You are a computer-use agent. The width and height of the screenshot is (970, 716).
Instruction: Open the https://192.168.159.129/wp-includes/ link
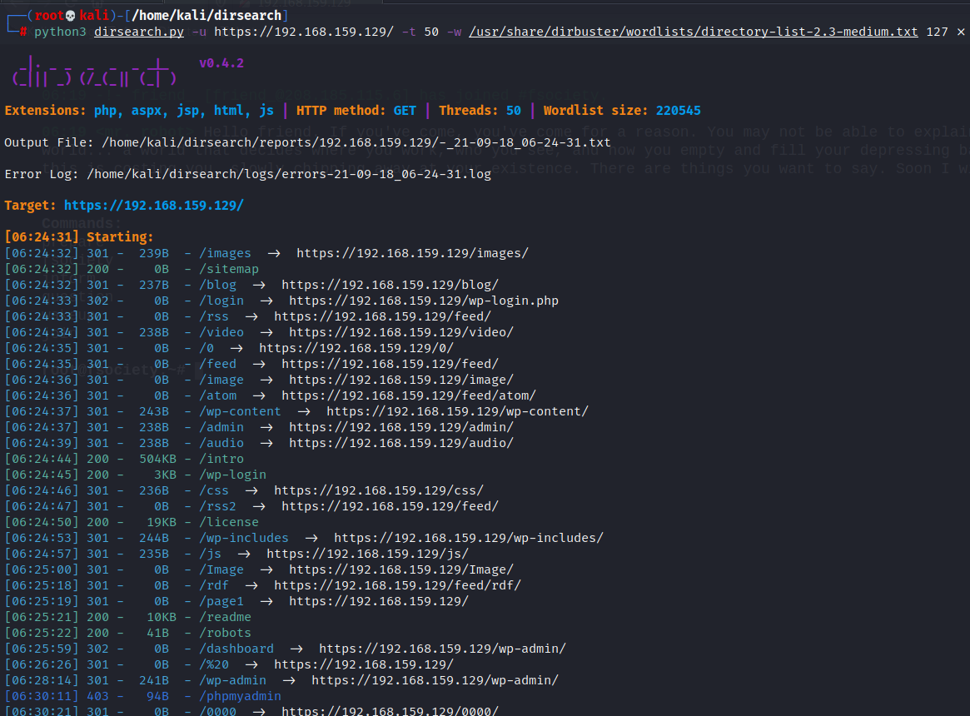tap(468, 538)
